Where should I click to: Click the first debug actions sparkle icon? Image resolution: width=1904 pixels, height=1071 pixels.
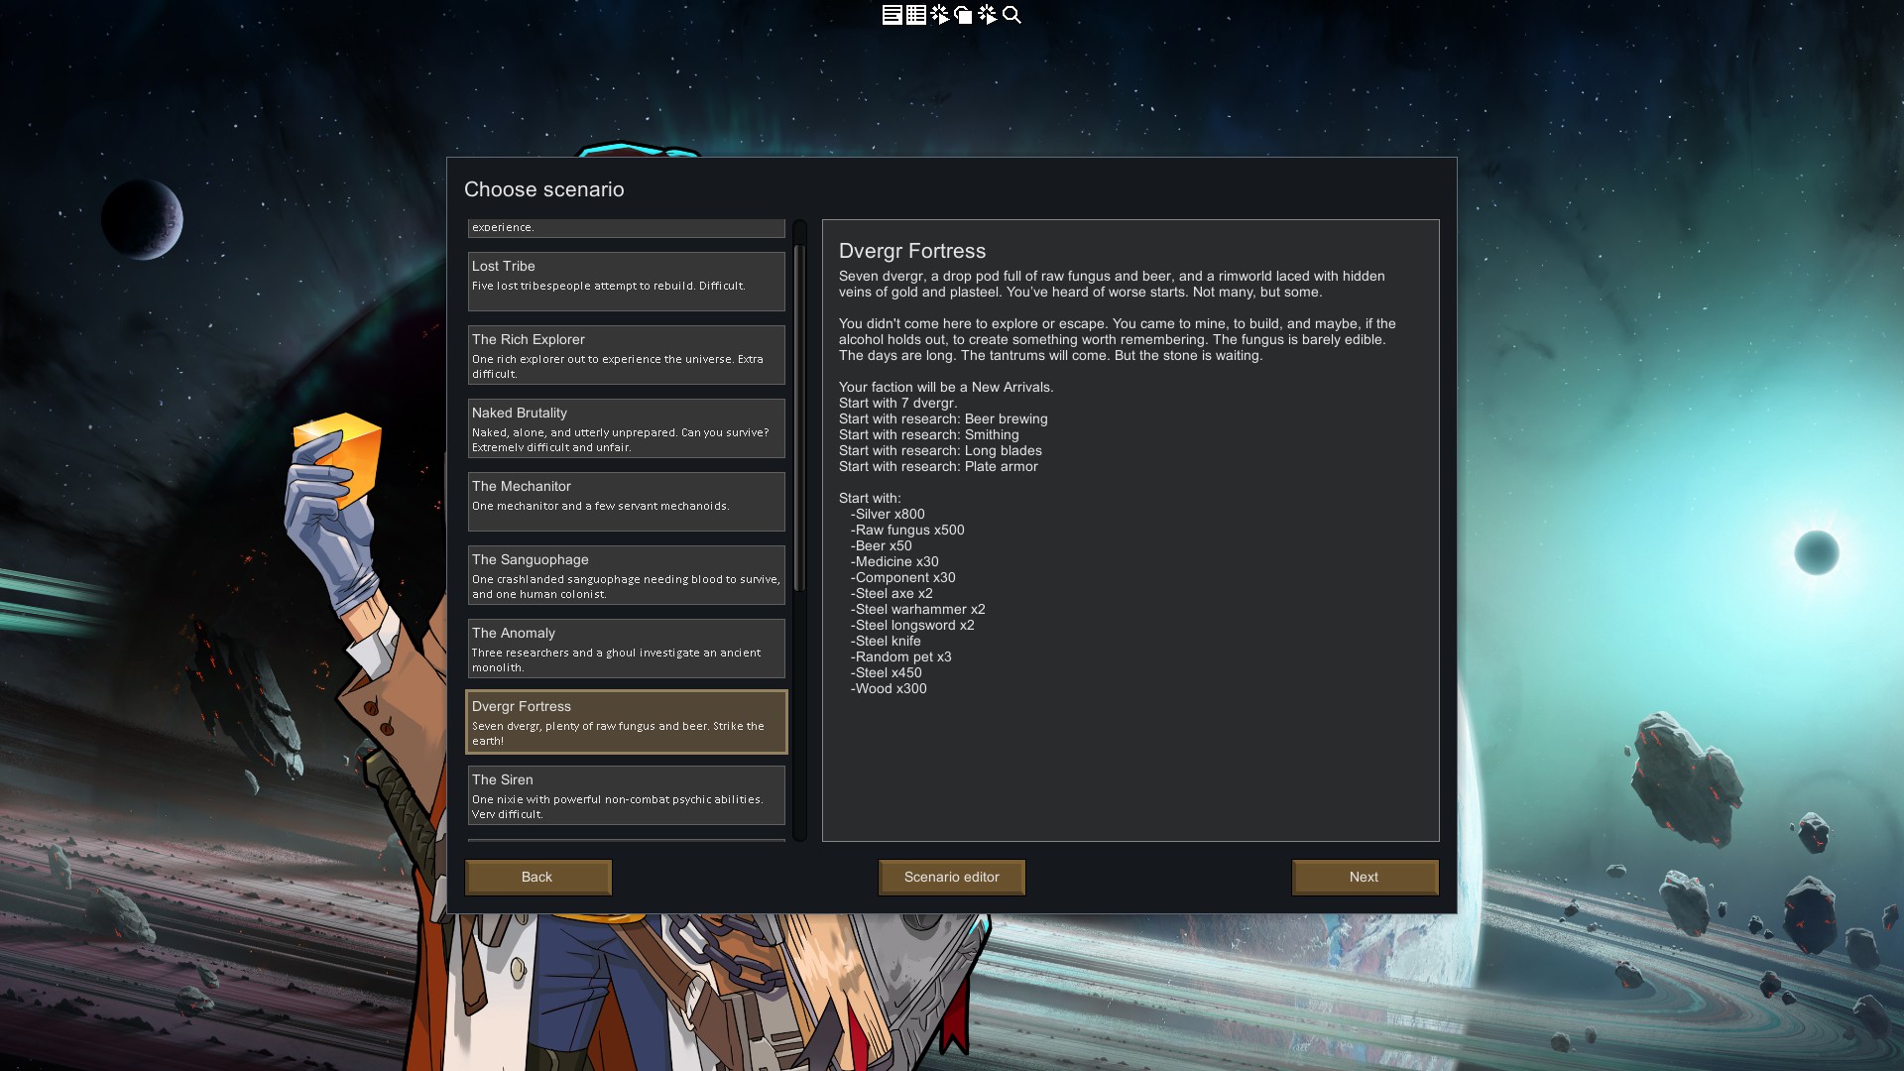pos(940,15)
